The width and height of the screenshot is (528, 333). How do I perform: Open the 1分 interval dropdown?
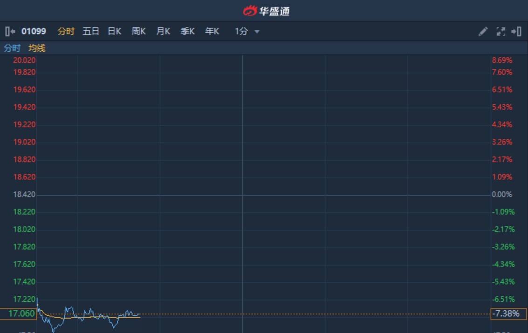click(247, 31)
